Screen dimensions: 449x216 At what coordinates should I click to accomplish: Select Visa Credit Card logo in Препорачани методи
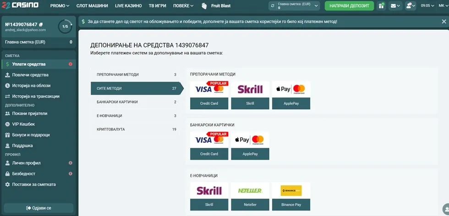[209, 89]
